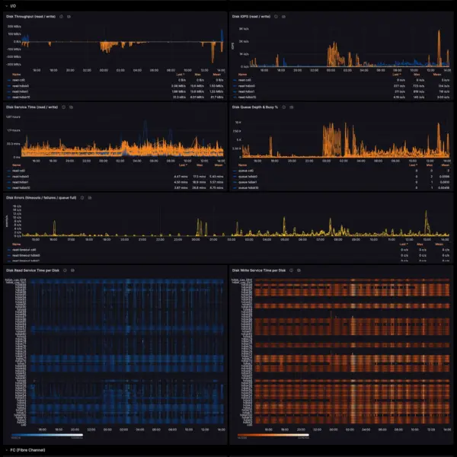Open info icon of Disk Write Service Time per Disk
457x457 pixels.
pyautogui.click(x=291, y=270)
